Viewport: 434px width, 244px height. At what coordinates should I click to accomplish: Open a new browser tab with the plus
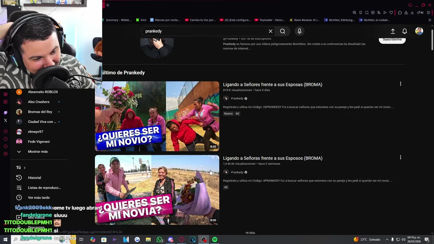tap(107, 5)
